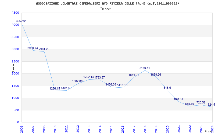Select data label 1587.86
This screenshot has height=134, width=215.
pyautogui.click(x=77, y=81)
